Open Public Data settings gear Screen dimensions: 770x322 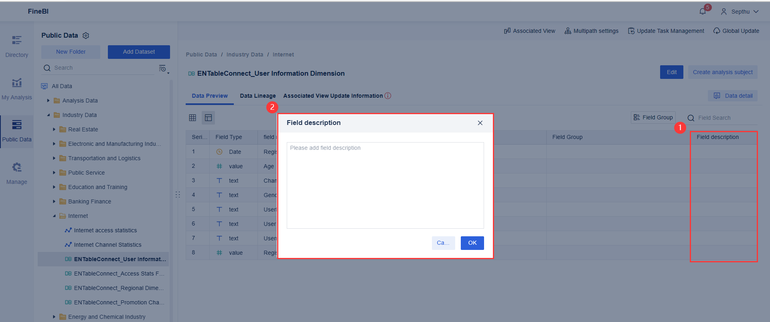[86, 36]
